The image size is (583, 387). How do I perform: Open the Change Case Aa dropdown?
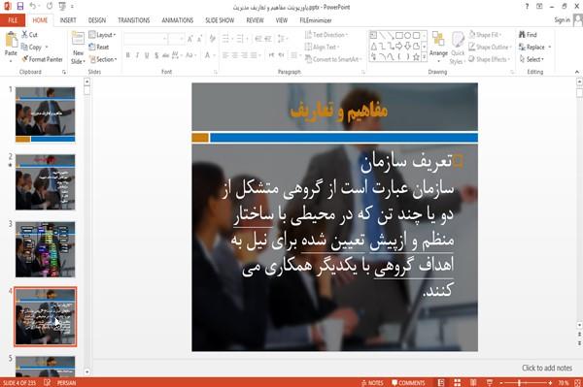pos(190,55)
